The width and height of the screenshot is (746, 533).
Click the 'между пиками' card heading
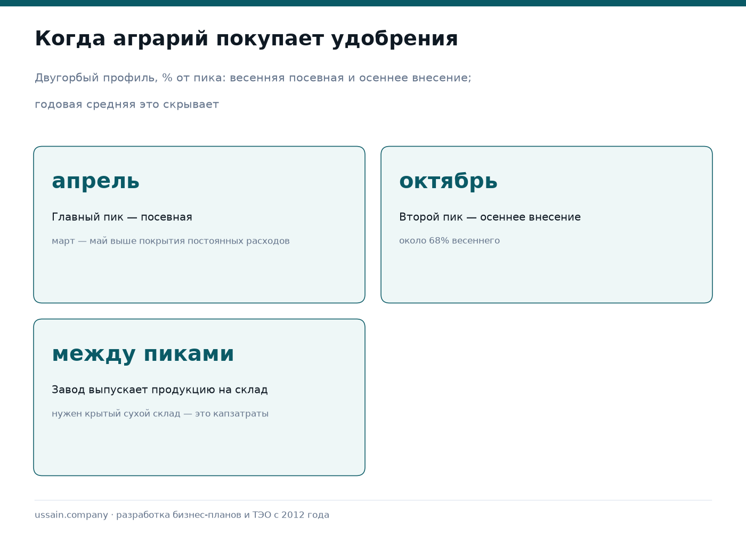point(143,354)
